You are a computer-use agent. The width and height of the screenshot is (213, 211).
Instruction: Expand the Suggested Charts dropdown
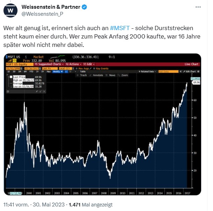pos(49,64)
